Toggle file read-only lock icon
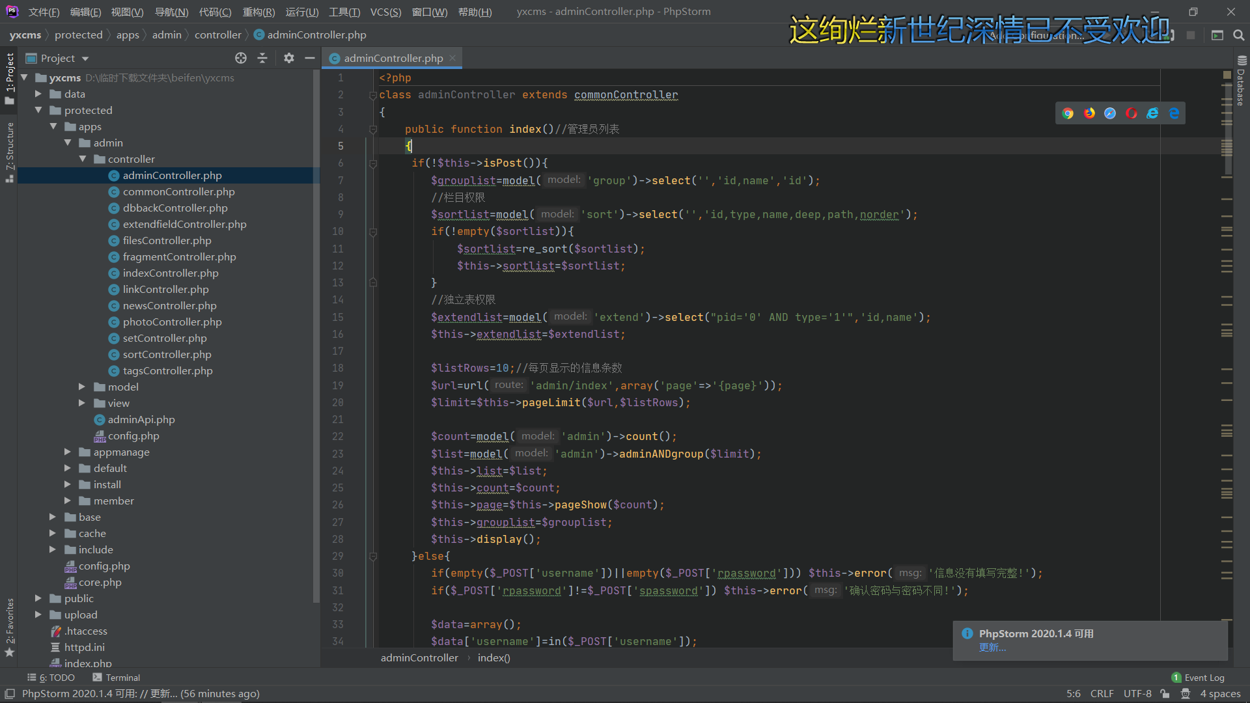Image resolution: width=1250 pixels, height=703 pixels. coord(1165,694)
